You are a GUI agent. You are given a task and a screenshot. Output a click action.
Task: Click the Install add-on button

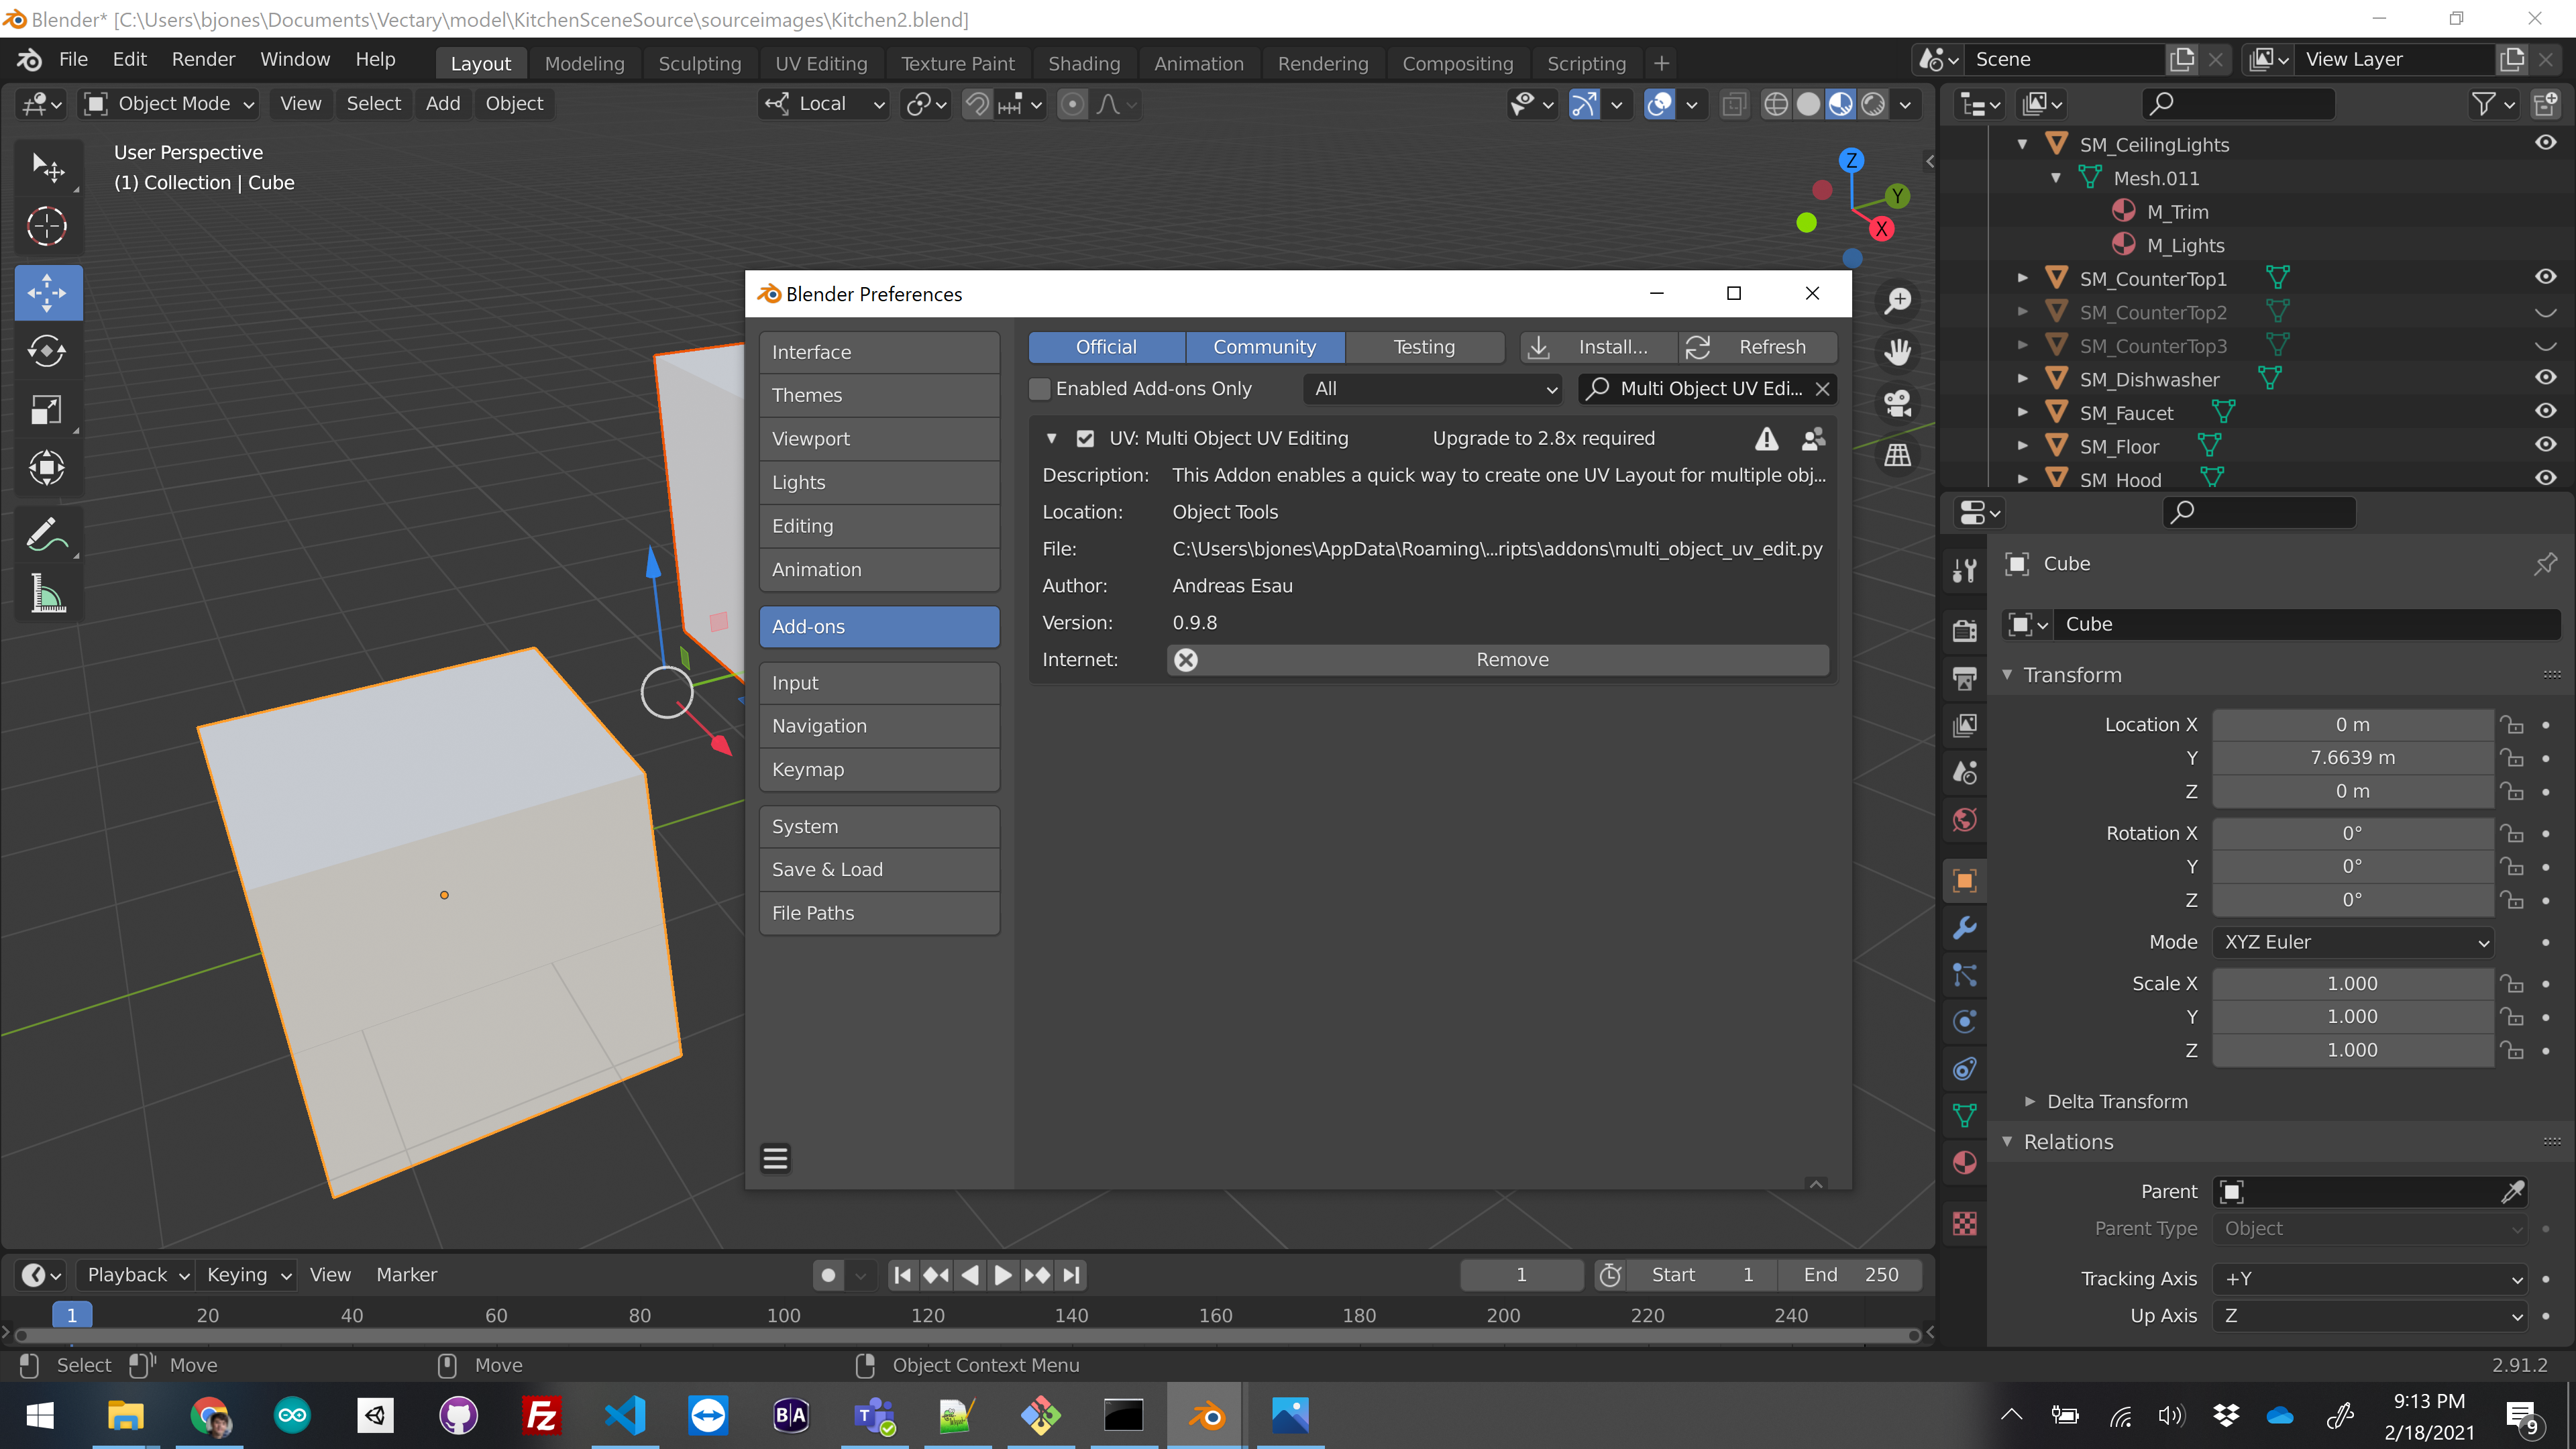coord(1597,347)
